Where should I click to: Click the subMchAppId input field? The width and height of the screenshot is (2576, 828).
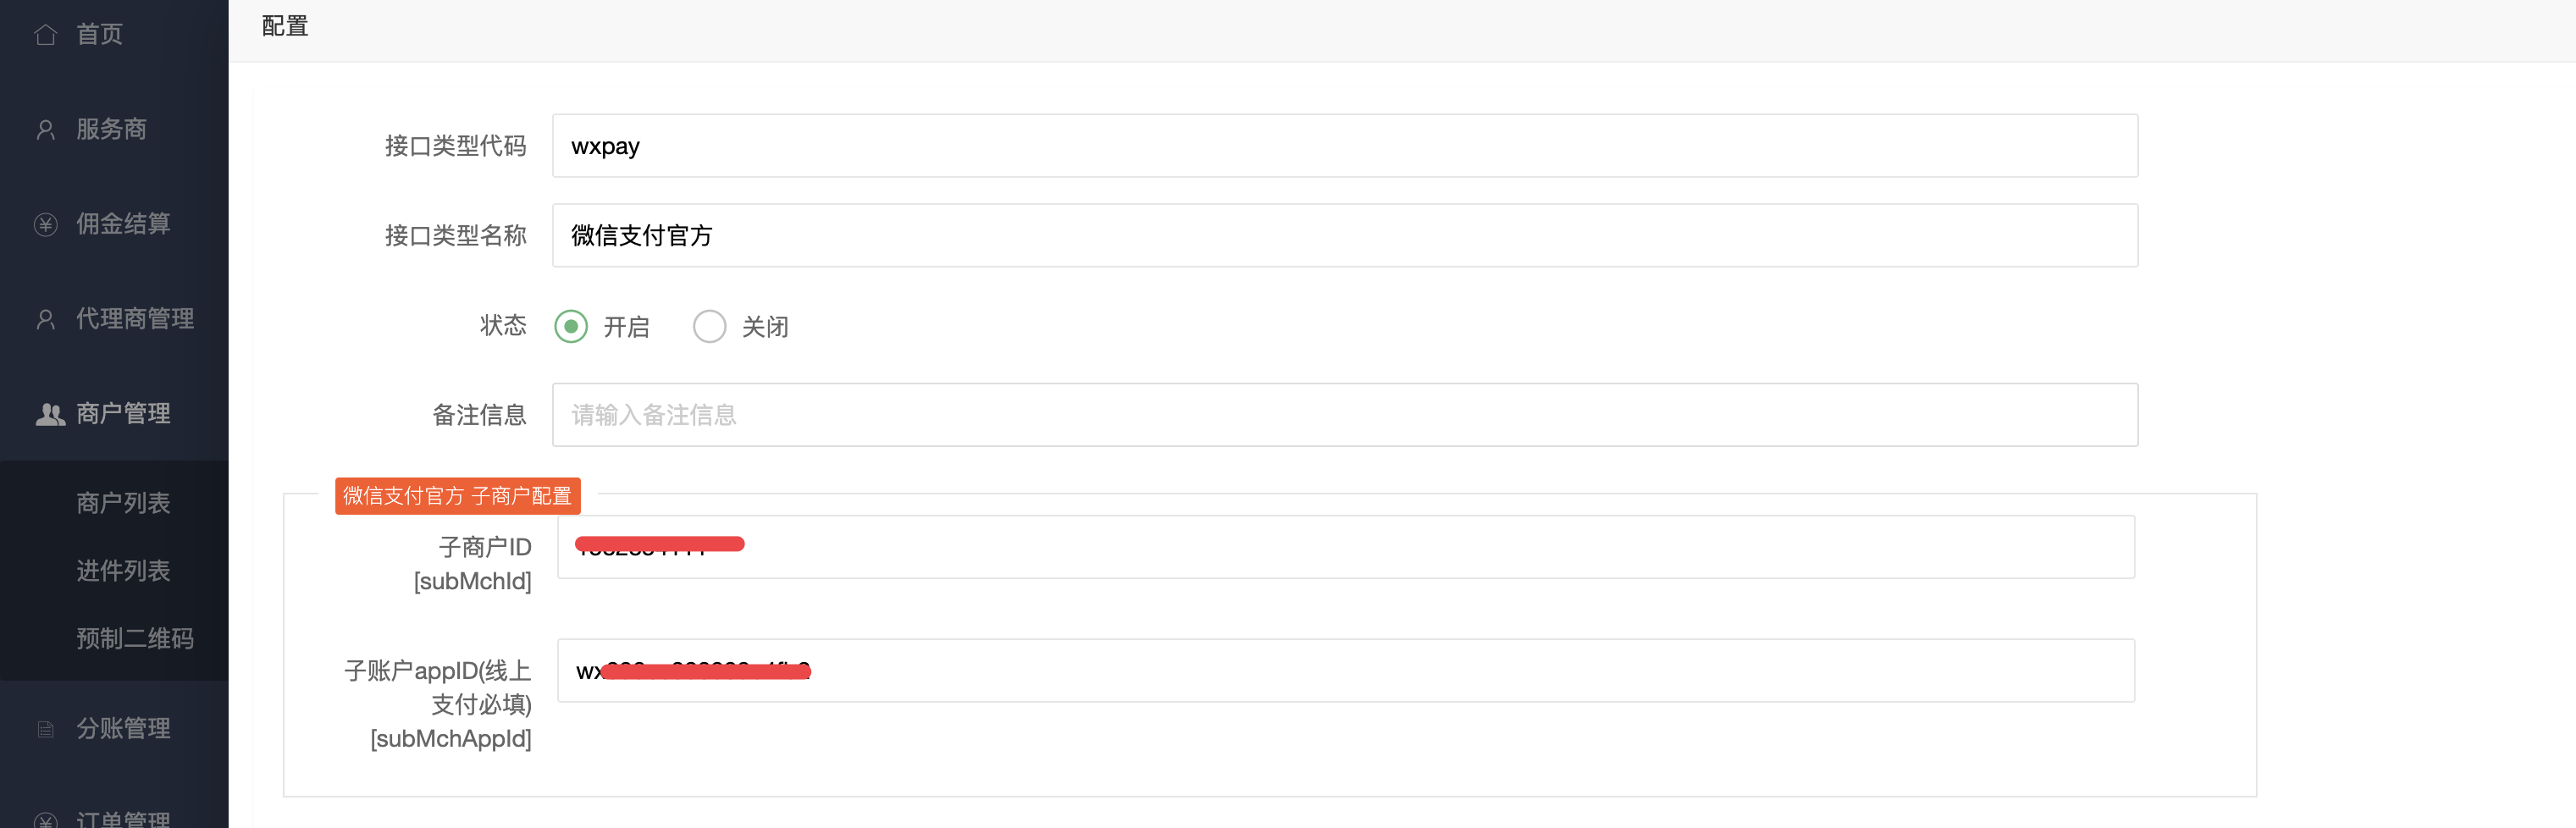(x=1346, y=671)
